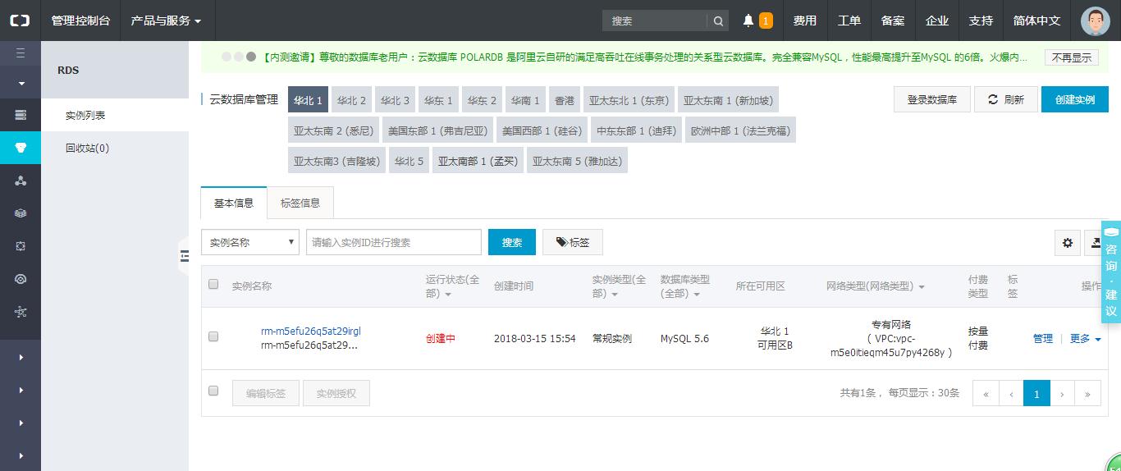Open the 简体中文 language menu

(x=1037, y=21)
